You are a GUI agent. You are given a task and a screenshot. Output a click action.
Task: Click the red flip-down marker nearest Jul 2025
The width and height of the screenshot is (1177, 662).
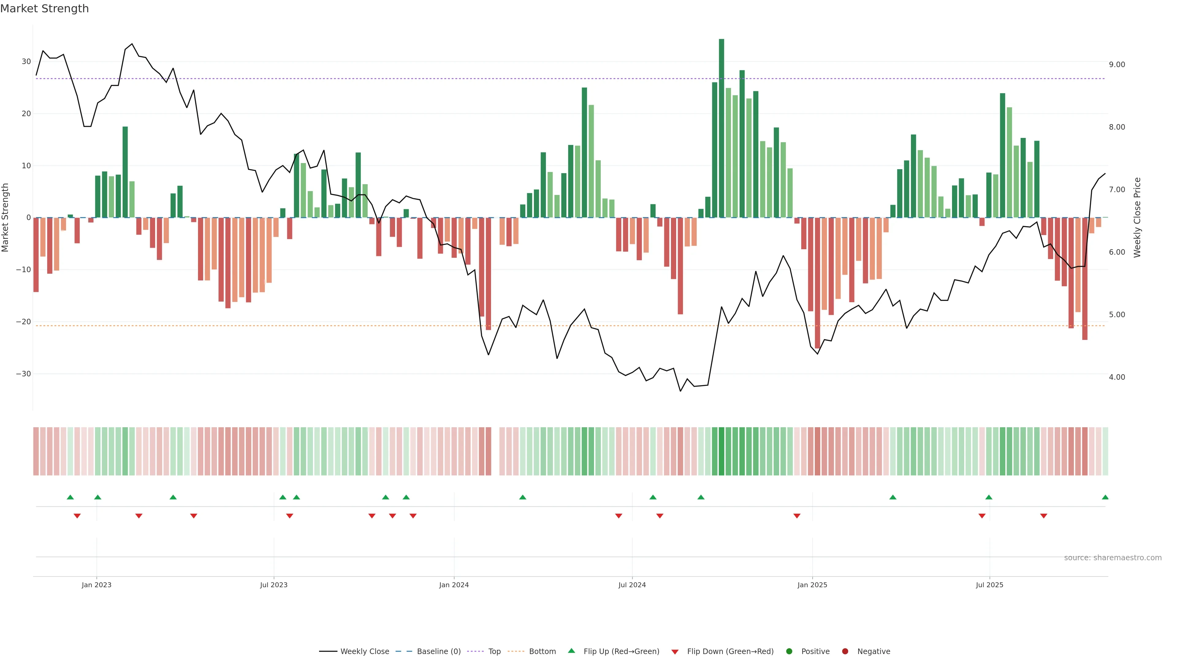982,516
